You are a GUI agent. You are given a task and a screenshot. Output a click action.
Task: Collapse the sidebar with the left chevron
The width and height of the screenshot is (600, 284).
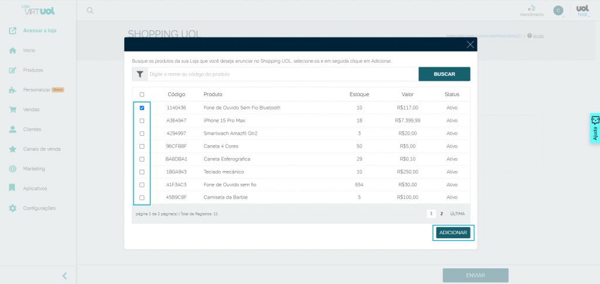point(64,276)
